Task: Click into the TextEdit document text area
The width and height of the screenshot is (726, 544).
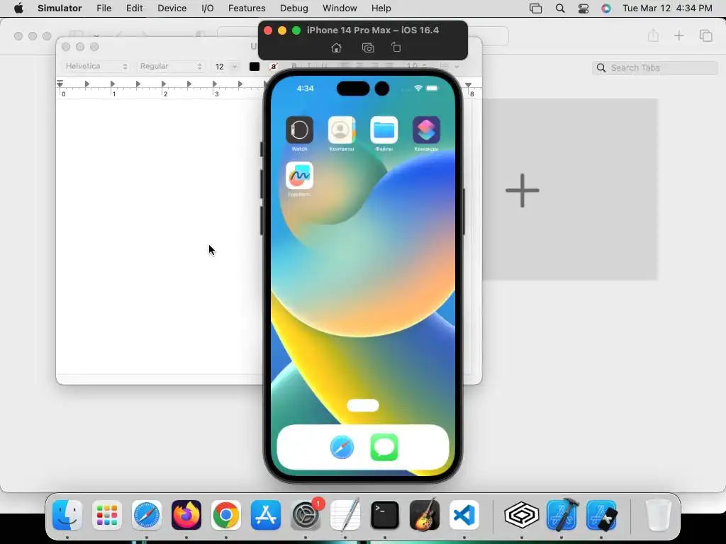Action: 160,236
